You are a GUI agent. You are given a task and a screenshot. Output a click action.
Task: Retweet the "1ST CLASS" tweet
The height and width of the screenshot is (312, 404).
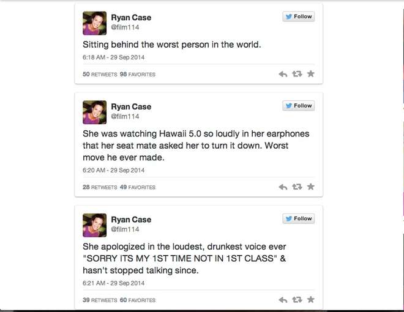pyautogui.click(x=297, y=300)
